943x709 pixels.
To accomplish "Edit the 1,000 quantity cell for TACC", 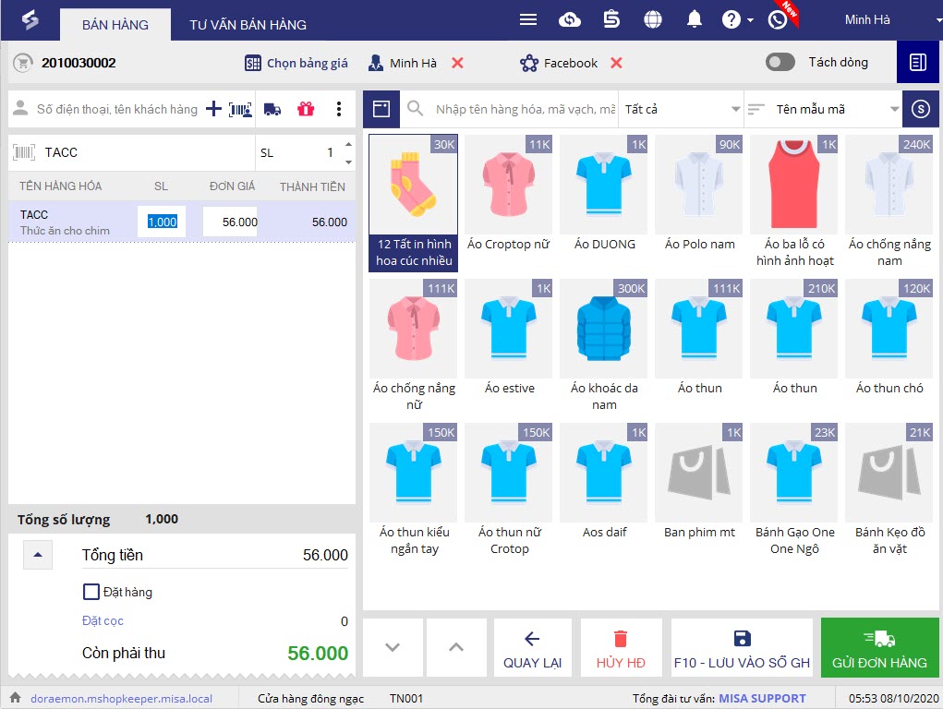I will pos(162,222).
